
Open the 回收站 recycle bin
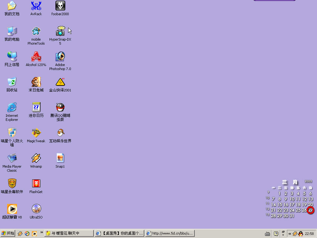[12, 82]
